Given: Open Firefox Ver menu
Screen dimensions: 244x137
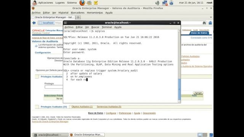Looking at the screenshot, I should coord(54,13).
